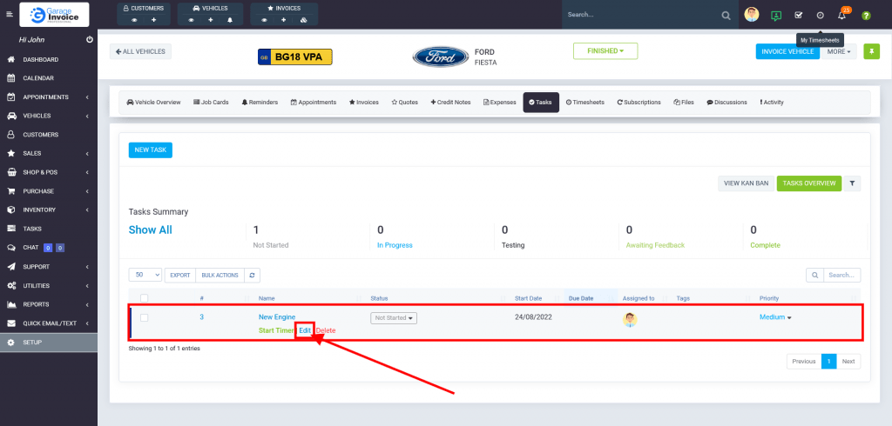Switch to Reminders tab
Image resolution: width=892 pixels, height=426 pixels.
pos(260,103)
